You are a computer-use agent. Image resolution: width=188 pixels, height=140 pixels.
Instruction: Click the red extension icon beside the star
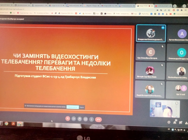pyautogui.click(x=174, y=10)
